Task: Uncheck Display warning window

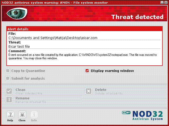Action: coord(87,71)
